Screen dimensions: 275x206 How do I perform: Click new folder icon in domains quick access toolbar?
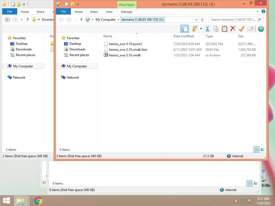[73, 4]
